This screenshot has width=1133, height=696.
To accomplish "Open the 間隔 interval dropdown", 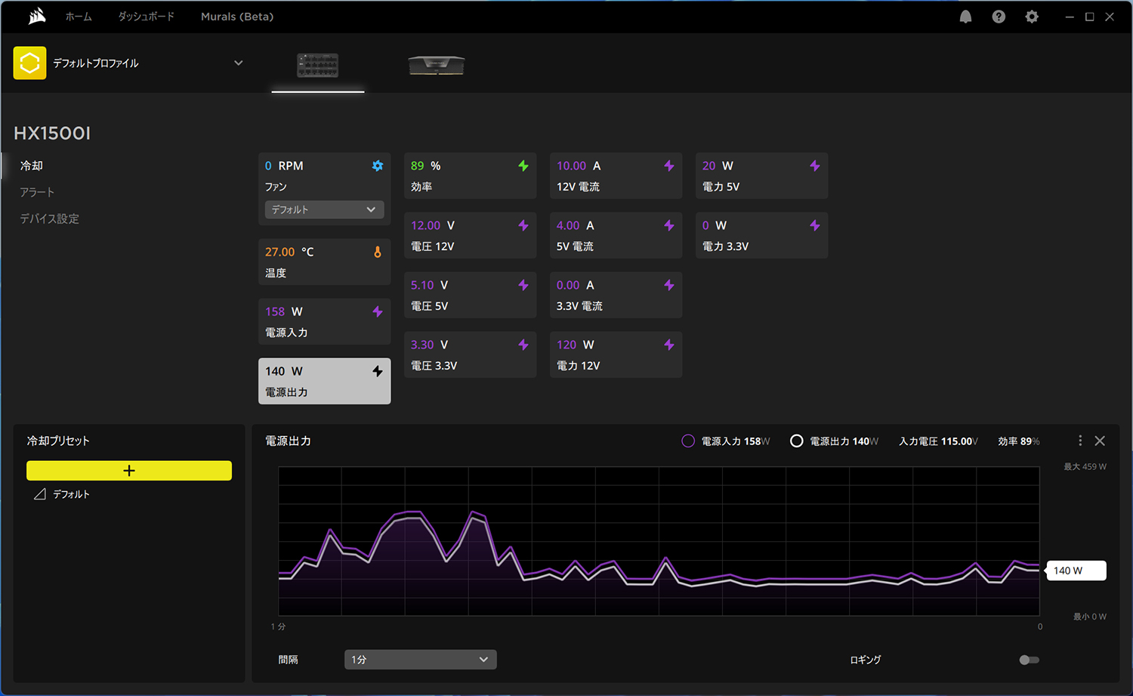I will coord(420,660).
